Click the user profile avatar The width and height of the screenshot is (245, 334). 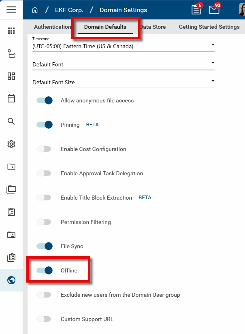[242, 10]
